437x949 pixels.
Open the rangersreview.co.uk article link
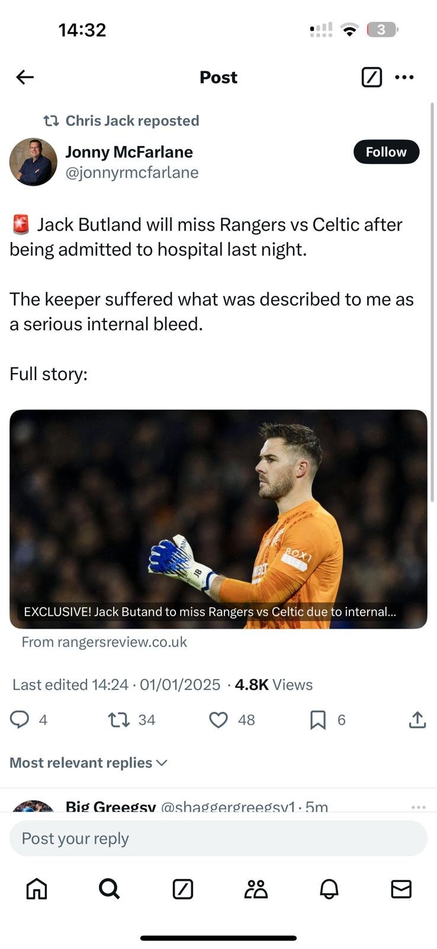[218, 519]
